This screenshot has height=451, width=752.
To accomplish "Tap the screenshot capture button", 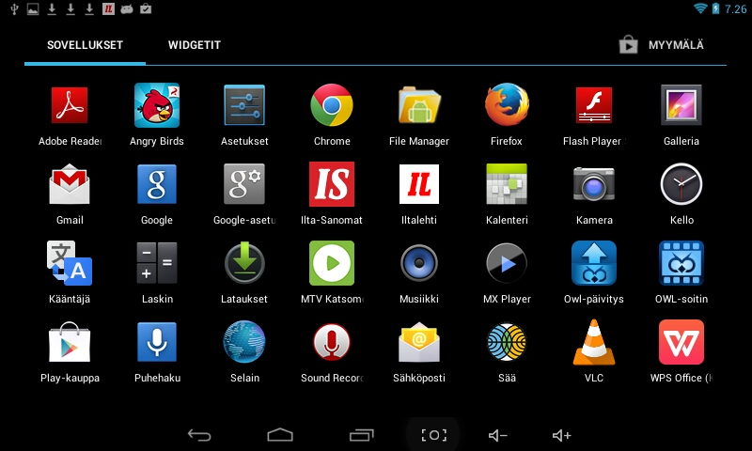I will tap(433, 435).
